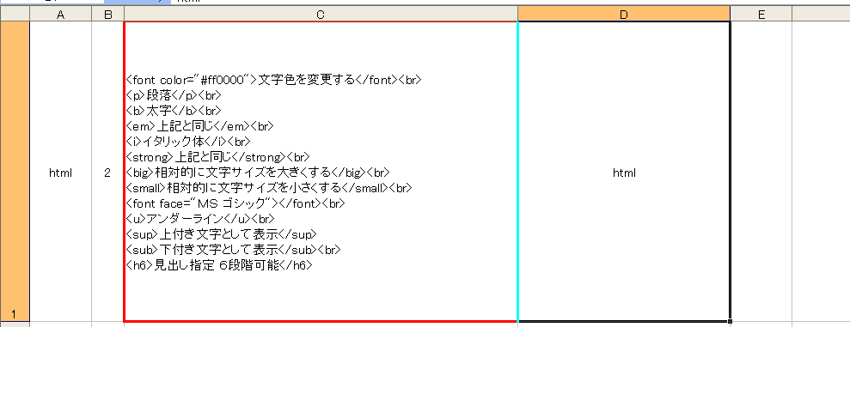The width and height of the screenshot is (850, 412).
Task: Select row 1 header
Action: coord(15,172)
